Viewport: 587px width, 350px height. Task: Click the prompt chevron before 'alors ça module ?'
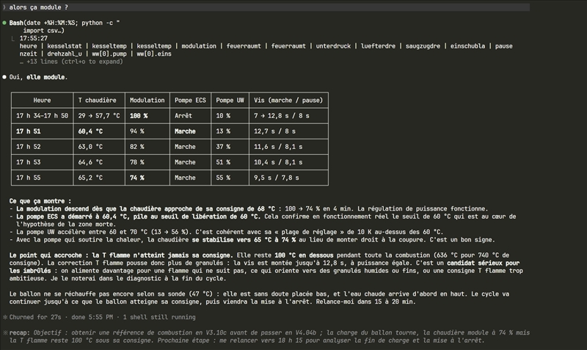pos(4,7)
